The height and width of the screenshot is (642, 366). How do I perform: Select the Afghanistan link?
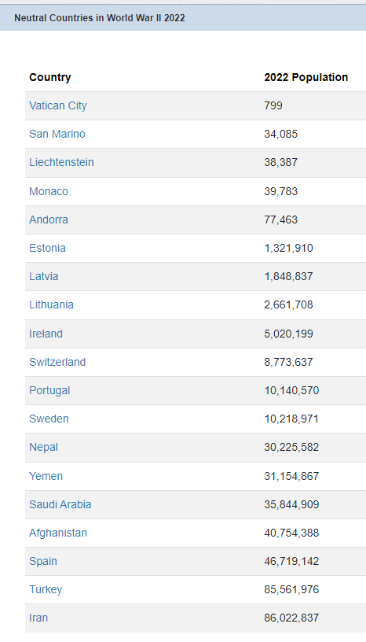coord(58,533)
